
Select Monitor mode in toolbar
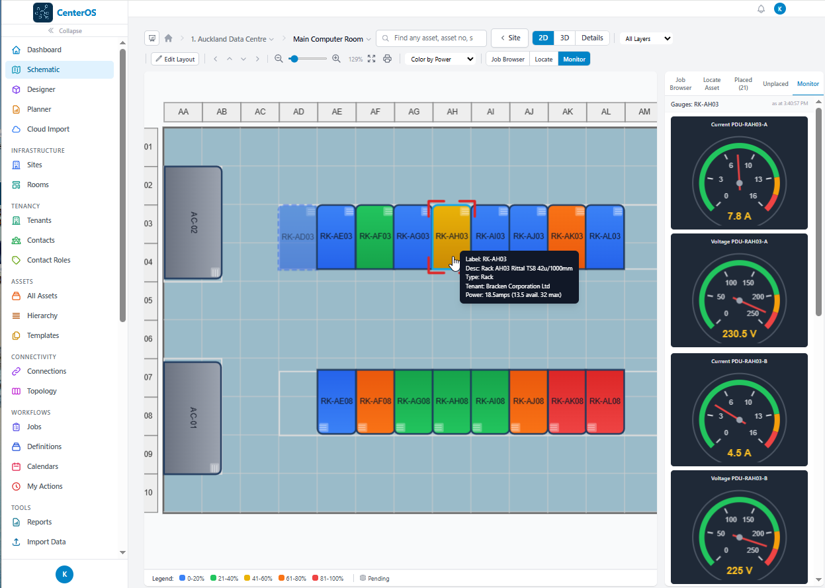pyautogui.click(x=574, y=59)
